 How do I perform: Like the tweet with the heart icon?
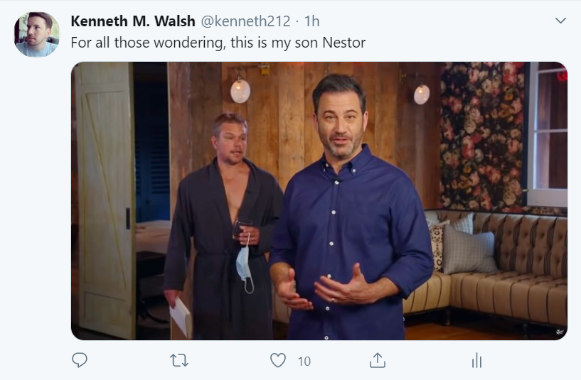point(278,360)
